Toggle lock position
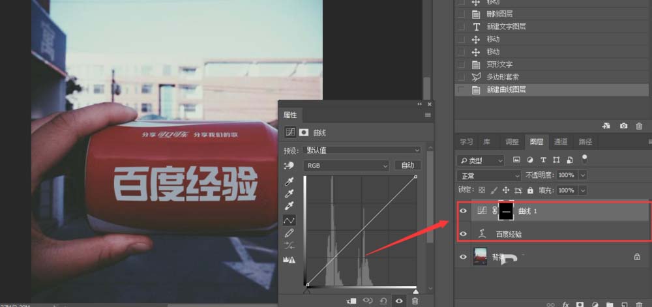 point(506,190)
